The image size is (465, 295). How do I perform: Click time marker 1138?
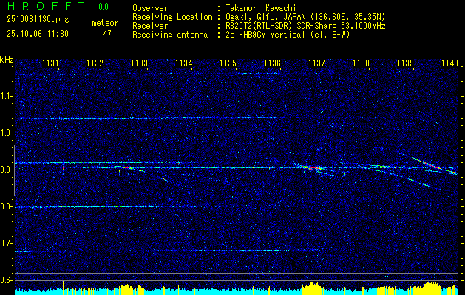tap(362, 63)
